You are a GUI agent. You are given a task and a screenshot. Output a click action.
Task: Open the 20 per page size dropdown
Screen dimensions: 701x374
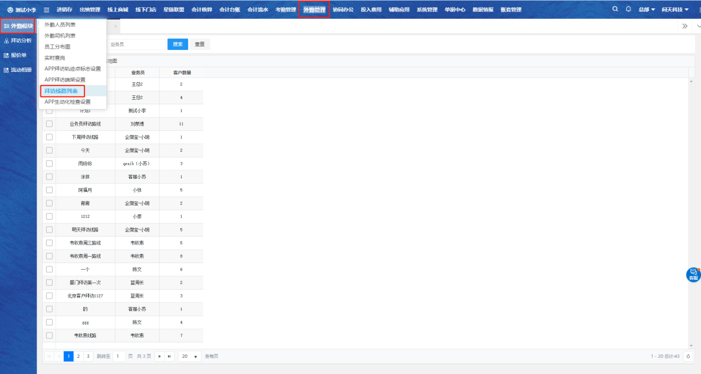click(x=189, y=356)
